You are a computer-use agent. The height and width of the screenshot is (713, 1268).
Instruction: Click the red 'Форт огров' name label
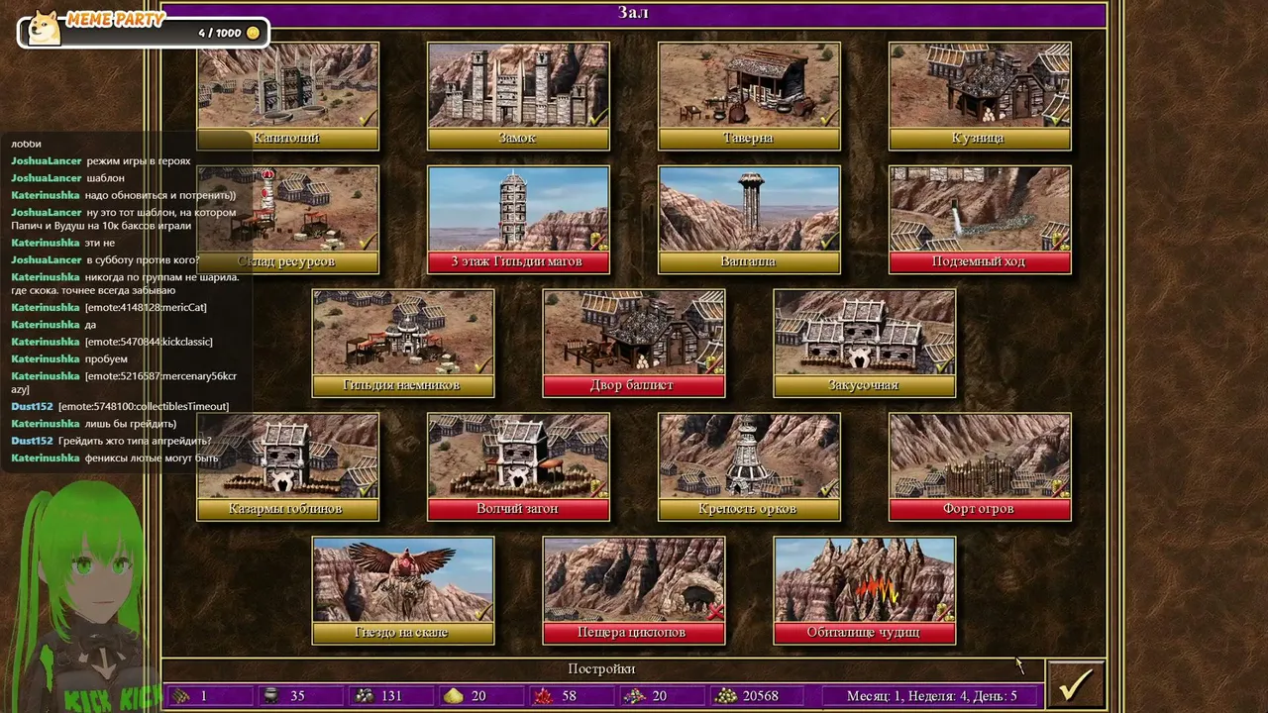(980, 510)
